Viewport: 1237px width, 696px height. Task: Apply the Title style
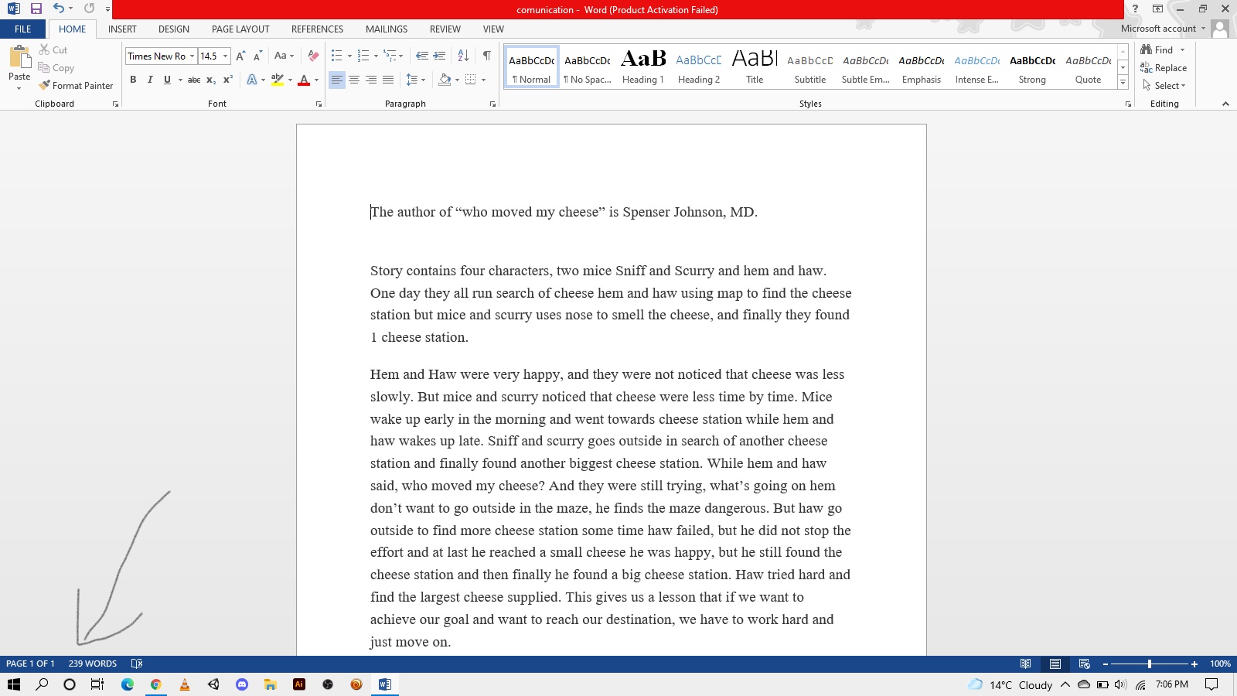[755, 67]
